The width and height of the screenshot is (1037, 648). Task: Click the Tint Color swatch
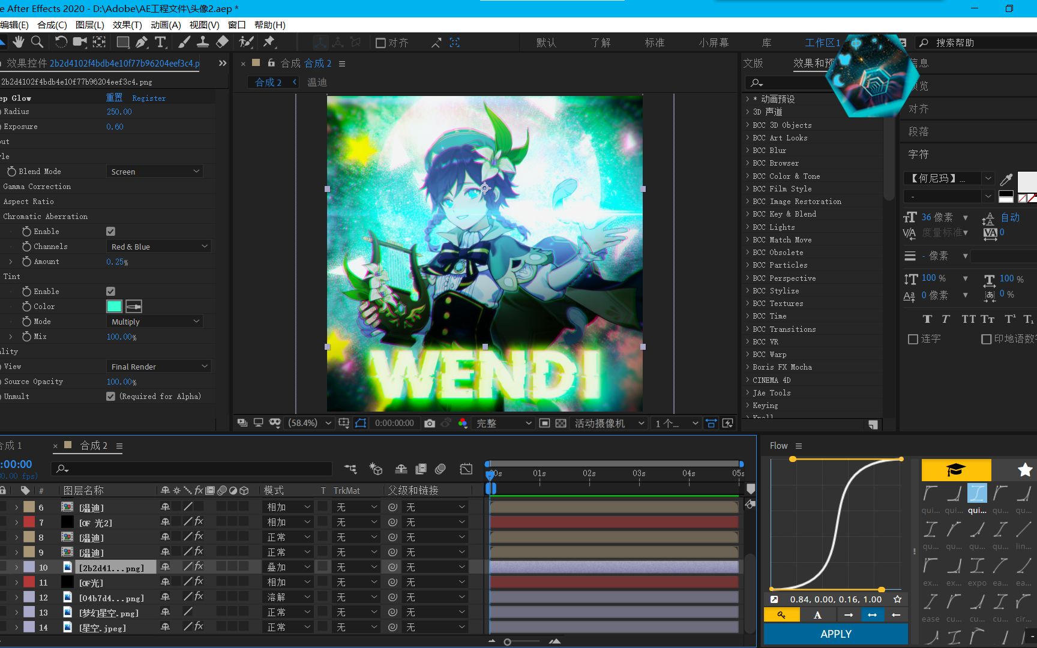click(114, 307)
